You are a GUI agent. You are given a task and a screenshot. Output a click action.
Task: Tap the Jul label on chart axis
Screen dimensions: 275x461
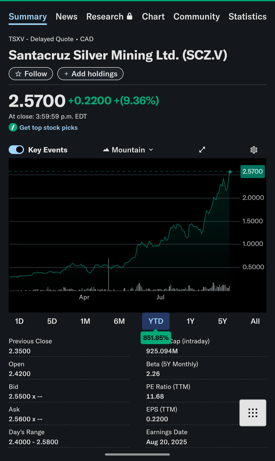(x=160, y=297)
